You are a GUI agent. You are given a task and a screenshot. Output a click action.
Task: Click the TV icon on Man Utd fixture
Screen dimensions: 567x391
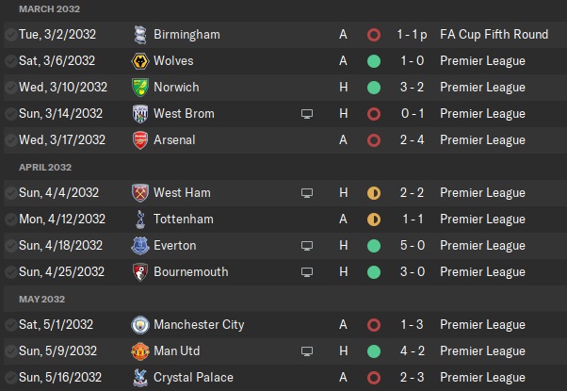306,351
